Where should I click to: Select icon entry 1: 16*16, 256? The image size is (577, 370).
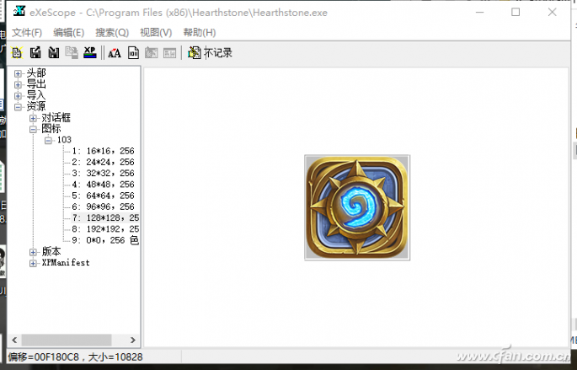tap(103, 151)
